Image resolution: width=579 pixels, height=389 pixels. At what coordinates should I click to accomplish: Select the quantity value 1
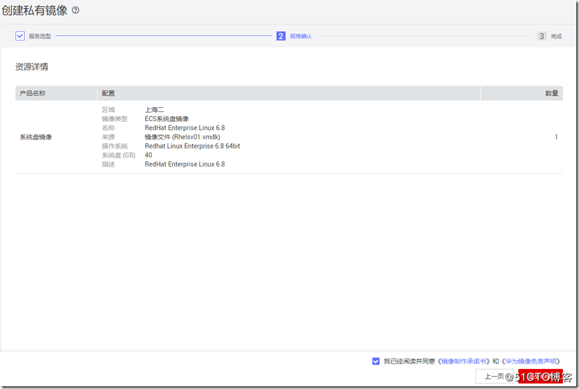click(556, 137)
